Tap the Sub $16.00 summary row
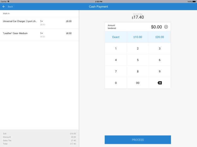 (x=39, y=134)
